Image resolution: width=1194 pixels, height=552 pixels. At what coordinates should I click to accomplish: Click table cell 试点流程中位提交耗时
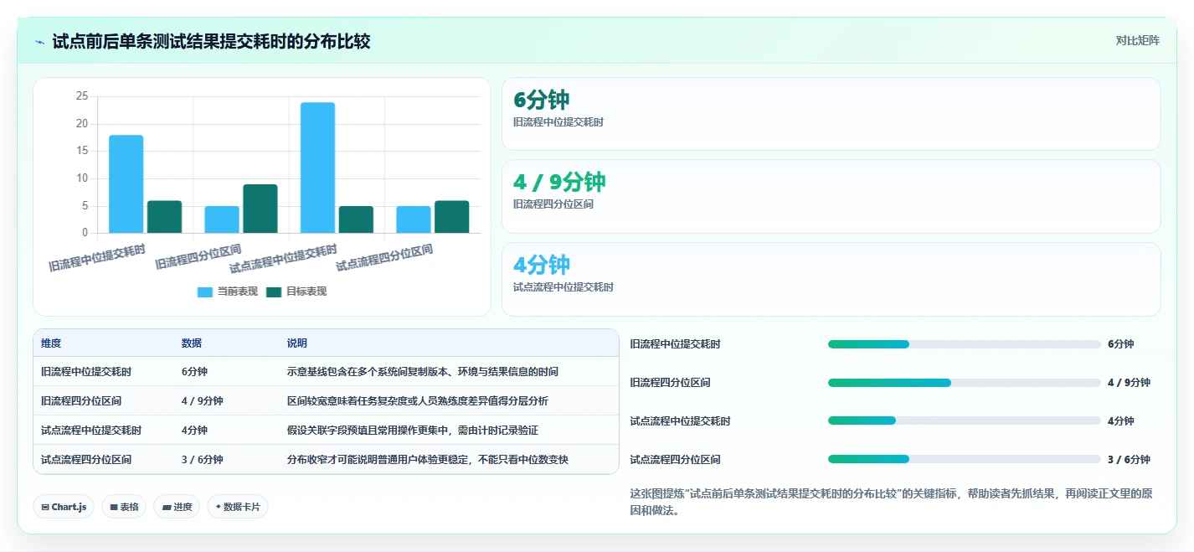(x=91, y=431)
